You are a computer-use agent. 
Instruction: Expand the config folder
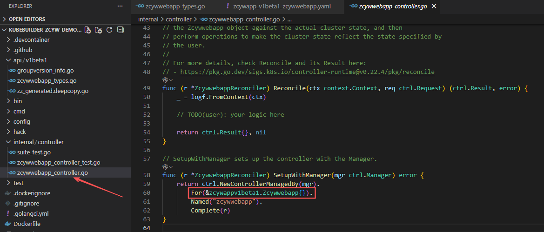pos(21,121)
